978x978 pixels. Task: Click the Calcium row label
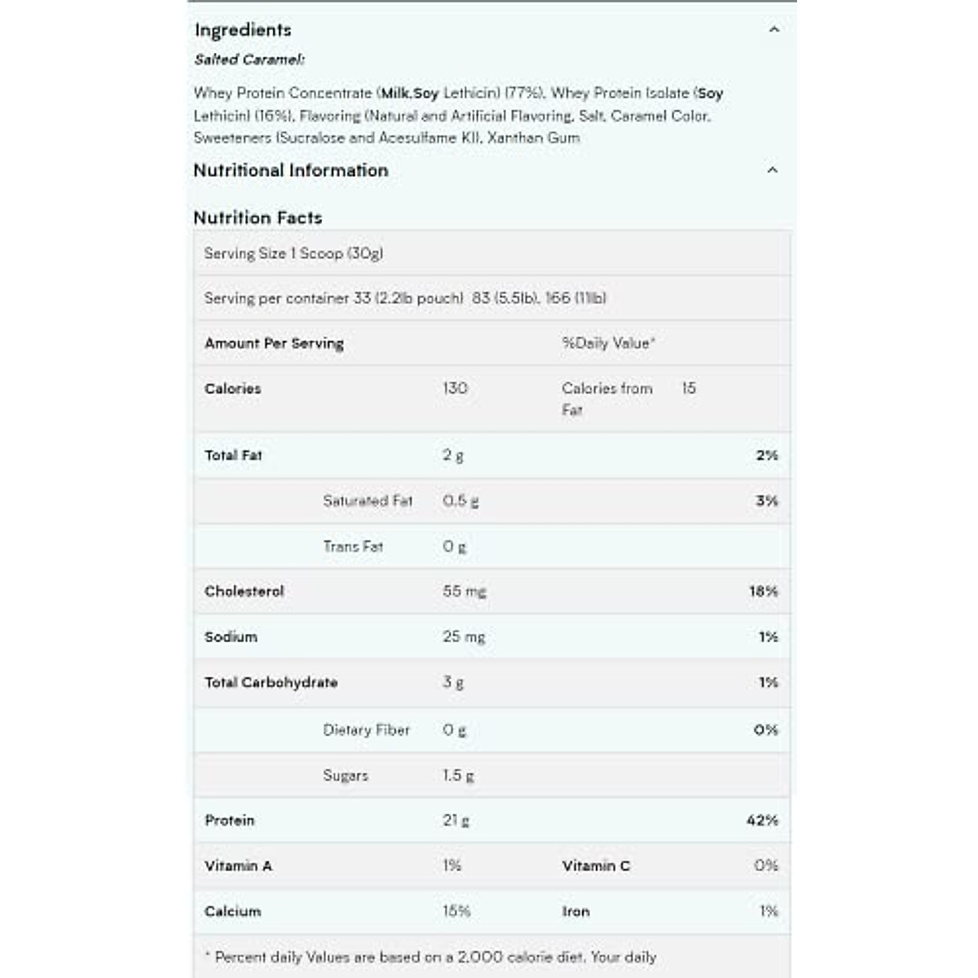[x=233, y=912]
